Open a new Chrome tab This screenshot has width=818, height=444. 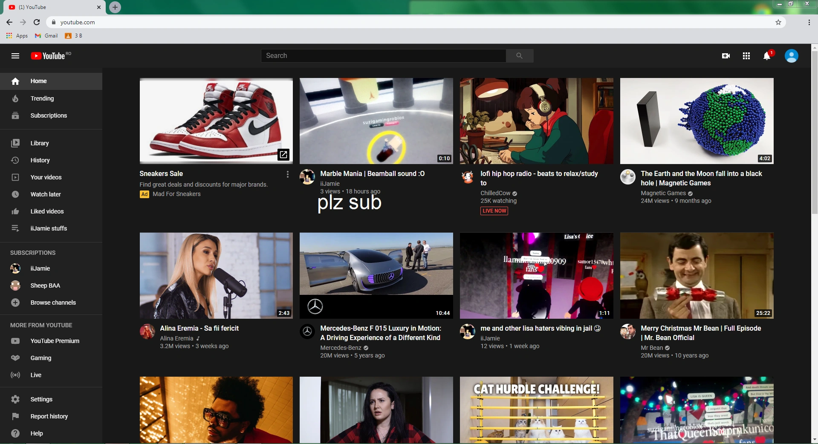[115, 7]
